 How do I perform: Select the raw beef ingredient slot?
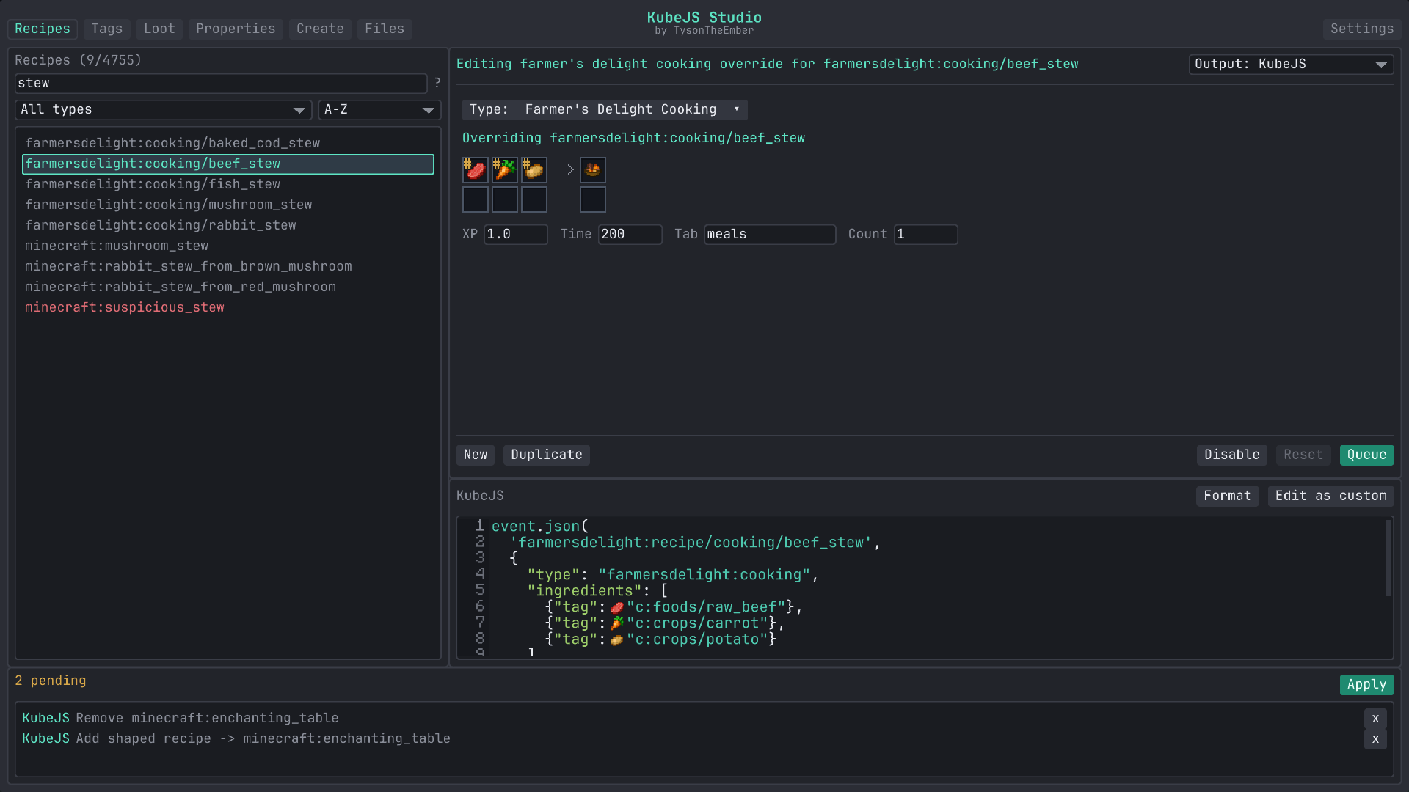pyautogui.click(x=476, y=170)
